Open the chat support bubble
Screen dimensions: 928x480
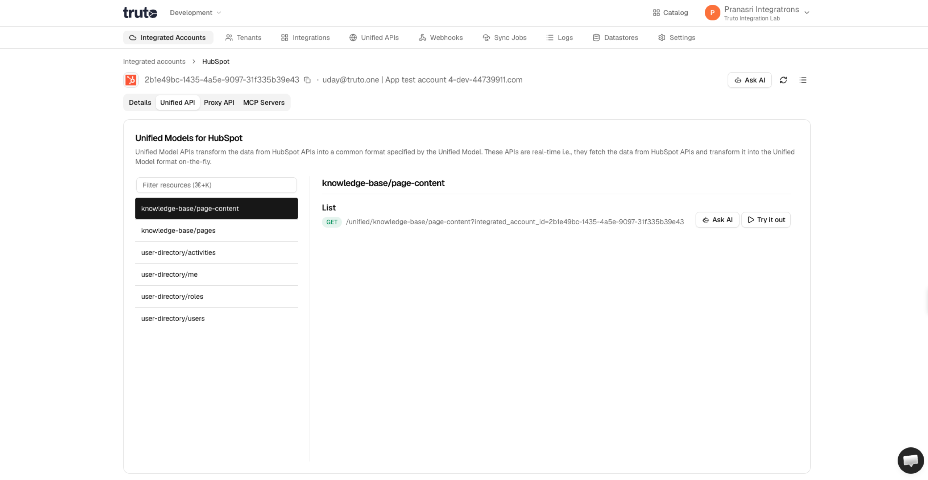(911, 460)
